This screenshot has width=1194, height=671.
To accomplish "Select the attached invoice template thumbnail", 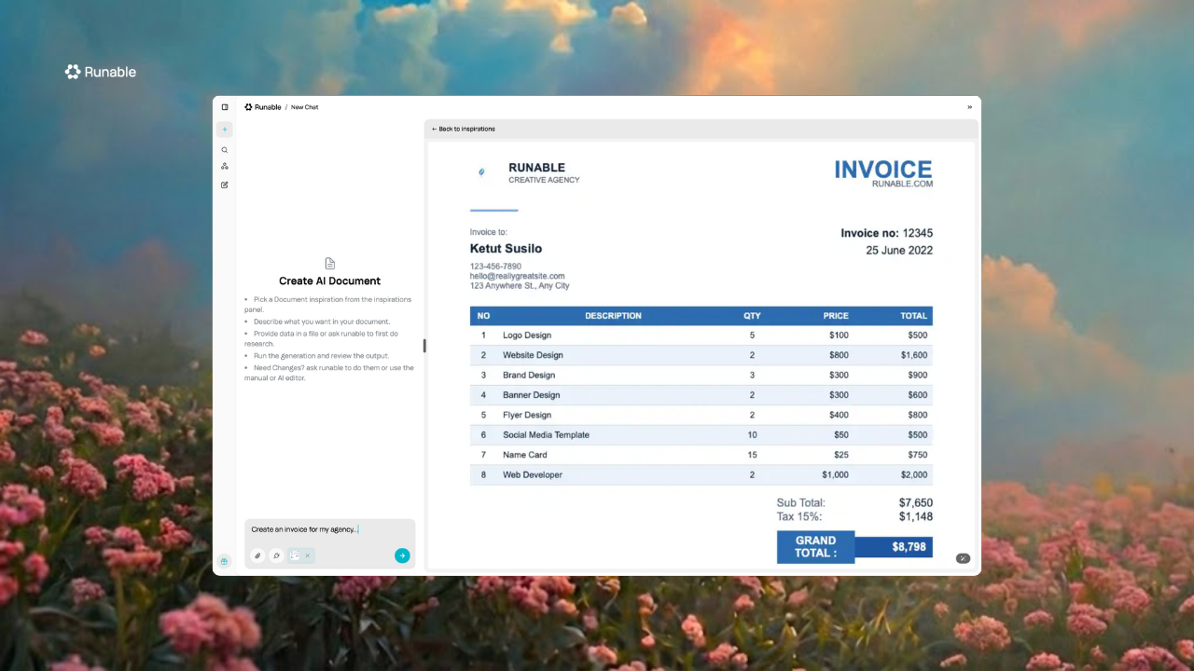I will click(x=296, y=555).
